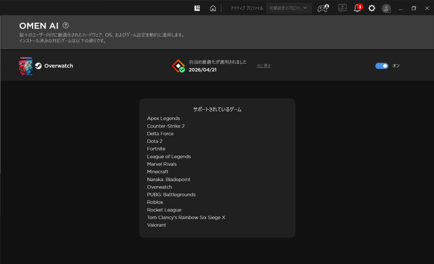The image size is (434, 264).
Task: Open the chat support monitor icon
Action: (342, 8)
